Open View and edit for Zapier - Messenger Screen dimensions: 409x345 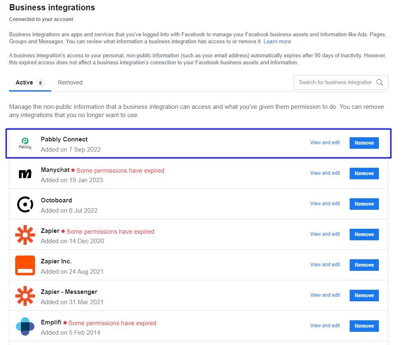pos(325,295)
